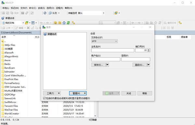The height and width of the screenshot is (125, 195).
Task: Toggle the remote directory tree icon
Action: click(180, 23)
